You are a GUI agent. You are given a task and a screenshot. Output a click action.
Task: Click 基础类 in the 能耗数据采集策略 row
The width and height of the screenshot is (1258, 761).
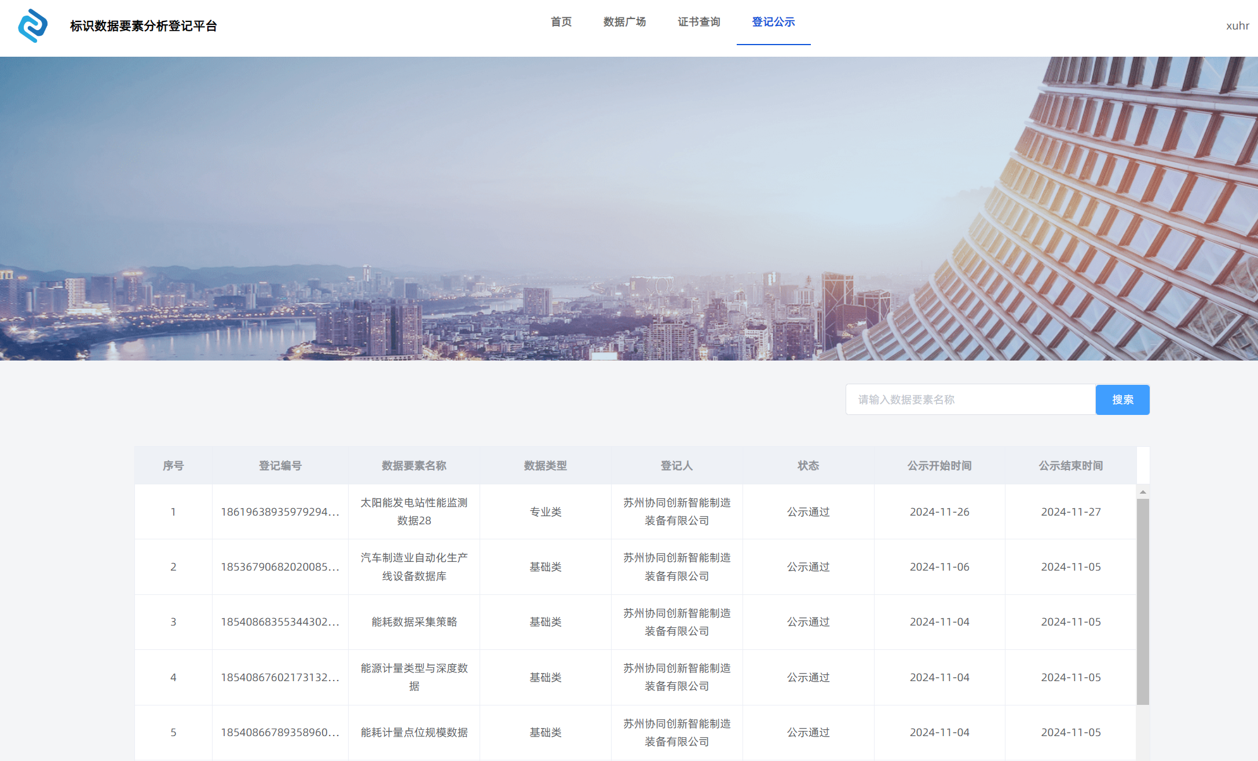coord(546,622)
